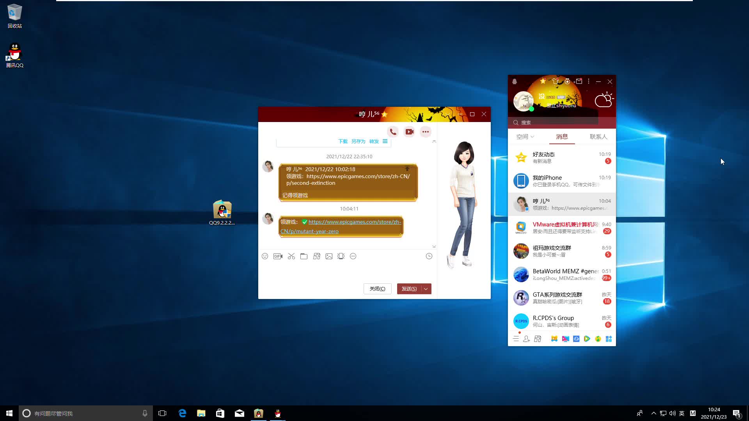Expand the 空间 dropdown arrow

click(x=533, y=136)
